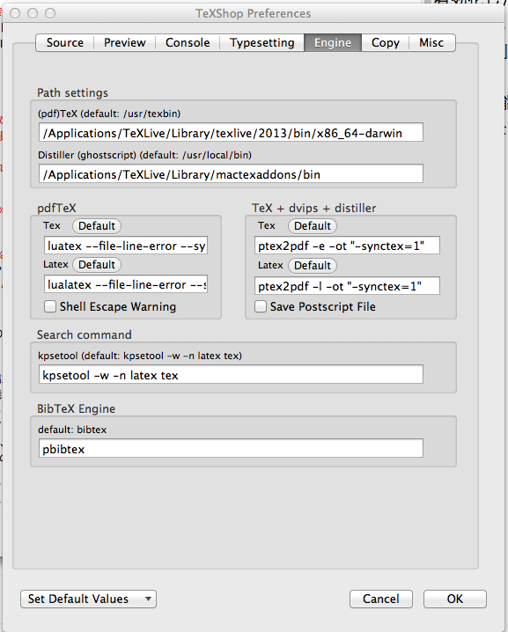Select the Engine tab

pos(333,43)
